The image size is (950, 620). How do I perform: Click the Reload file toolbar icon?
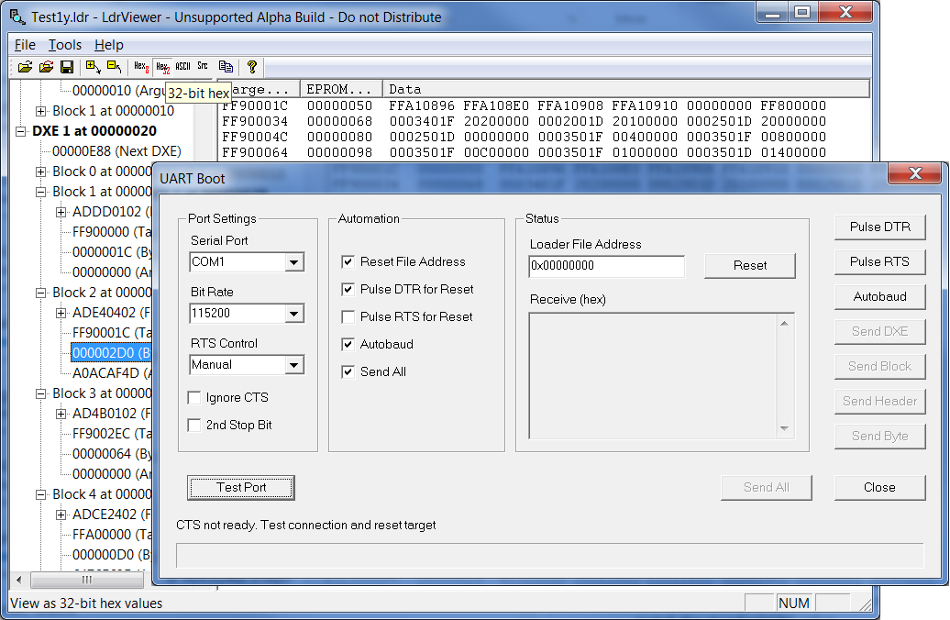tap(46, 67)
